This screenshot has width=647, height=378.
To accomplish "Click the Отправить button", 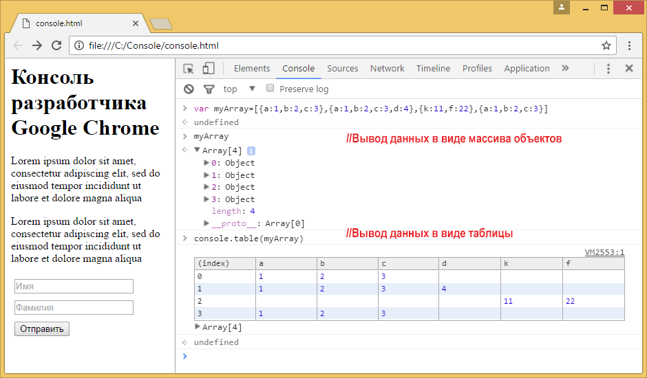I will [x=42, y=329].
